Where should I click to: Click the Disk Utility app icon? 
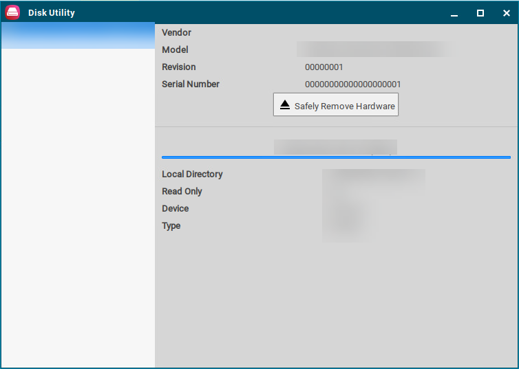(x=13, y=12)
